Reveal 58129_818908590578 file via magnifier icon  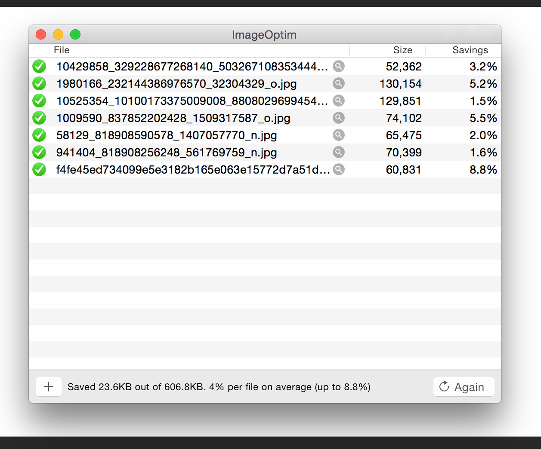(x=339, y=135)
